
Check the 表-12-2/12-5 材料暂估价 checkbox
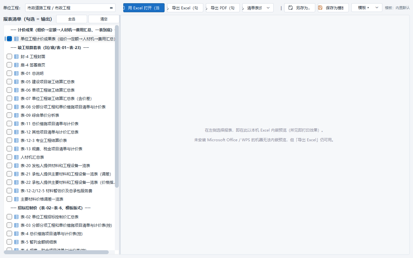pos(9,191)
